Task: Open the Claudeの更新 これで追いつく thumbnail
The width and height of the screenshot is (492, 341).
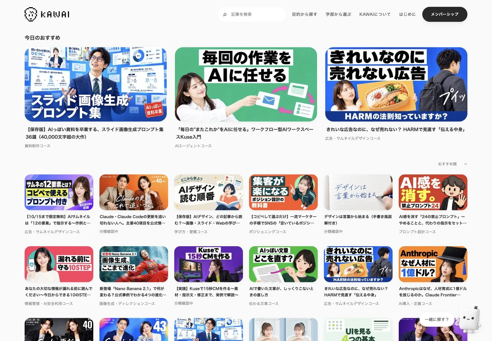Action: [134, 192]
